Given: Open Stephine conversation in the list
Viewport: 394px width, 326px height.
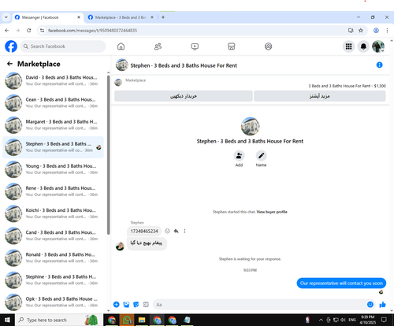Looking at the screenshot, I should [x=54, y=280].
